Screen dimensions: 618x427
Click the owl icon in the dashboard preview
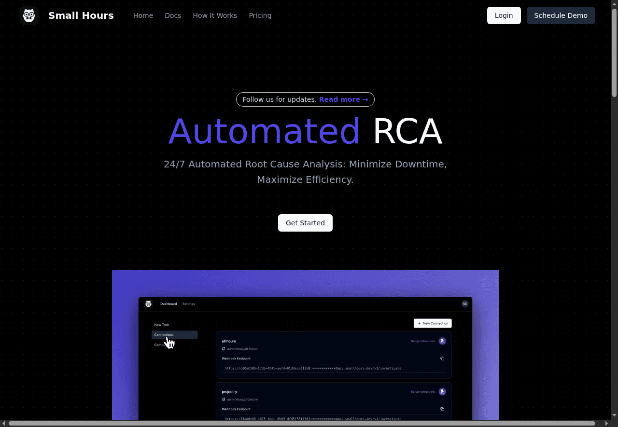149,303
